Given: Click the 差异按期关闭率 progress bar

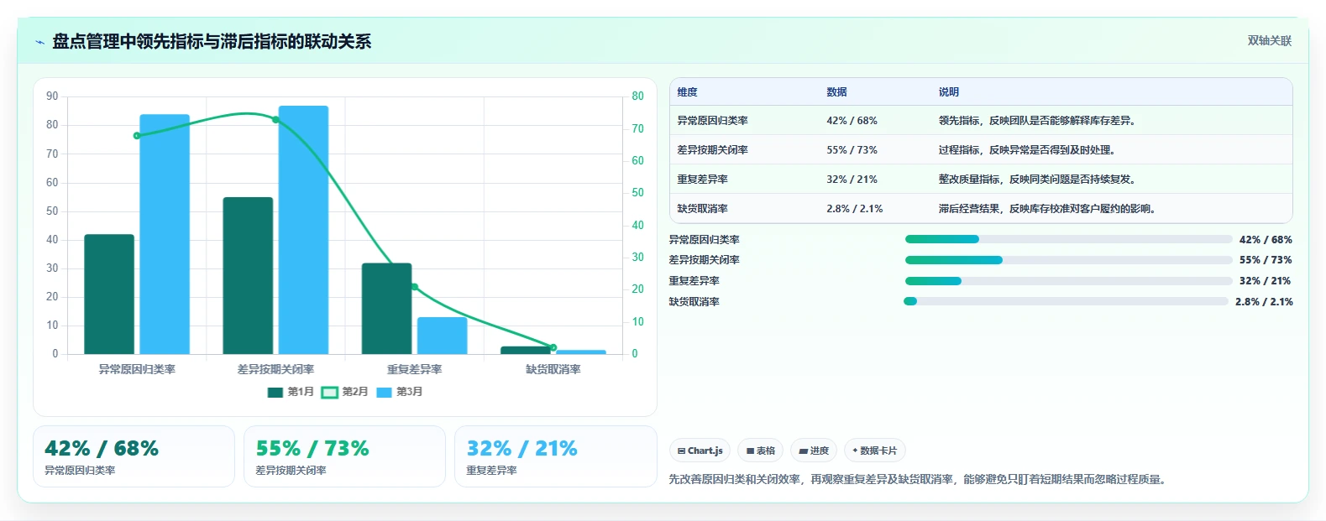Looking at the screenshot, I should (1068, 260).
